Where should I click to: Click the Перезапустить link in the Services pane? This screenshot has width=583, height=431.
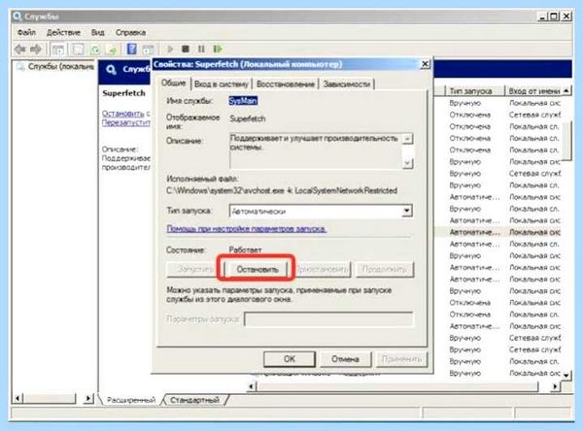(126, 122)
